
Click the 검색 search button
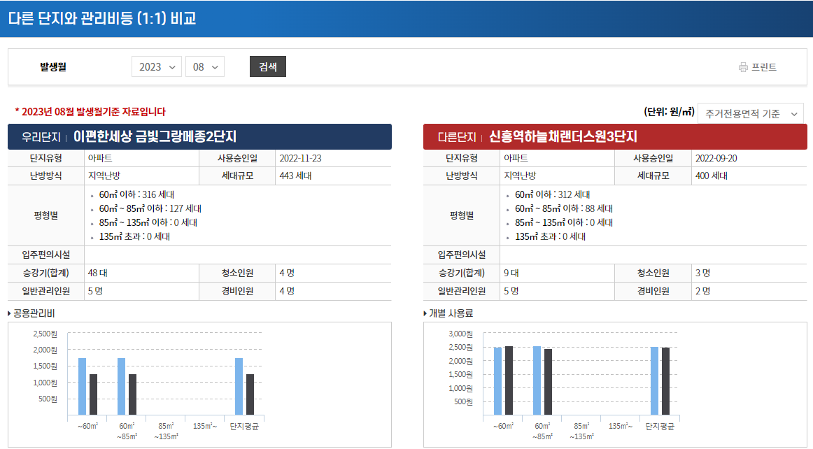(x=267, y=66)
